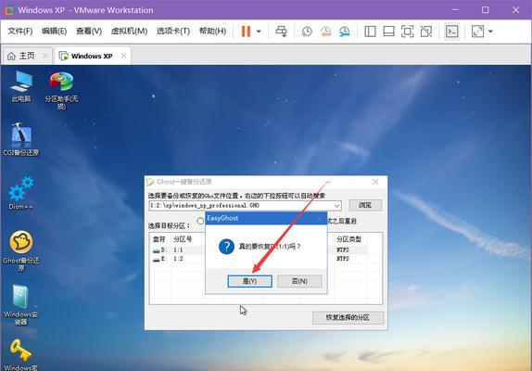Screen dimensions: 532x371
Task: Click the Unity mode toolbar icon
Action: pos(426,32)
